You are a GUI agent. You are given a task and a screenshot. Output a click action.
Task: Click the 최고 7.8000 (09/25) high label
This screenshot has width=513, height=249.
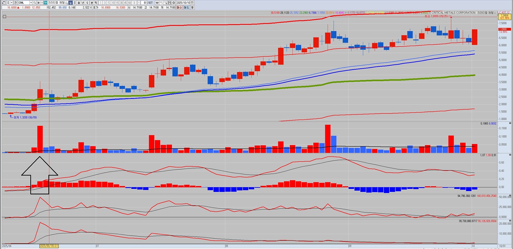436,16
